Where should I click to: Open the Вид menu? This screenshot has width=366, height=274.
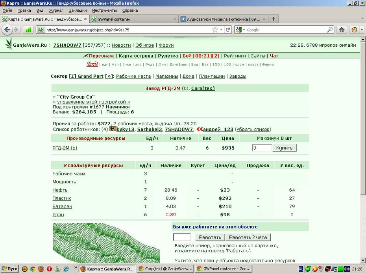point(40,10)
